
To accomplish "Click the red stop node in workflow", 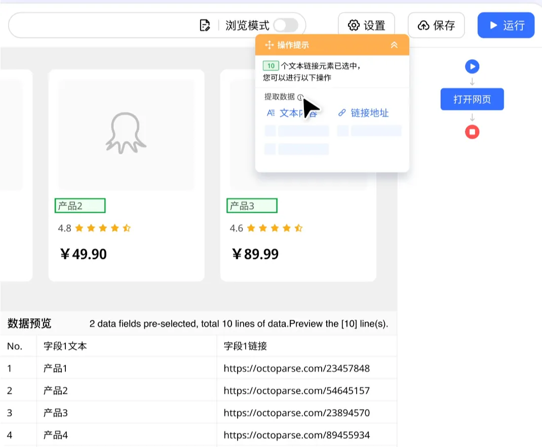I will [x=472, y=132].
